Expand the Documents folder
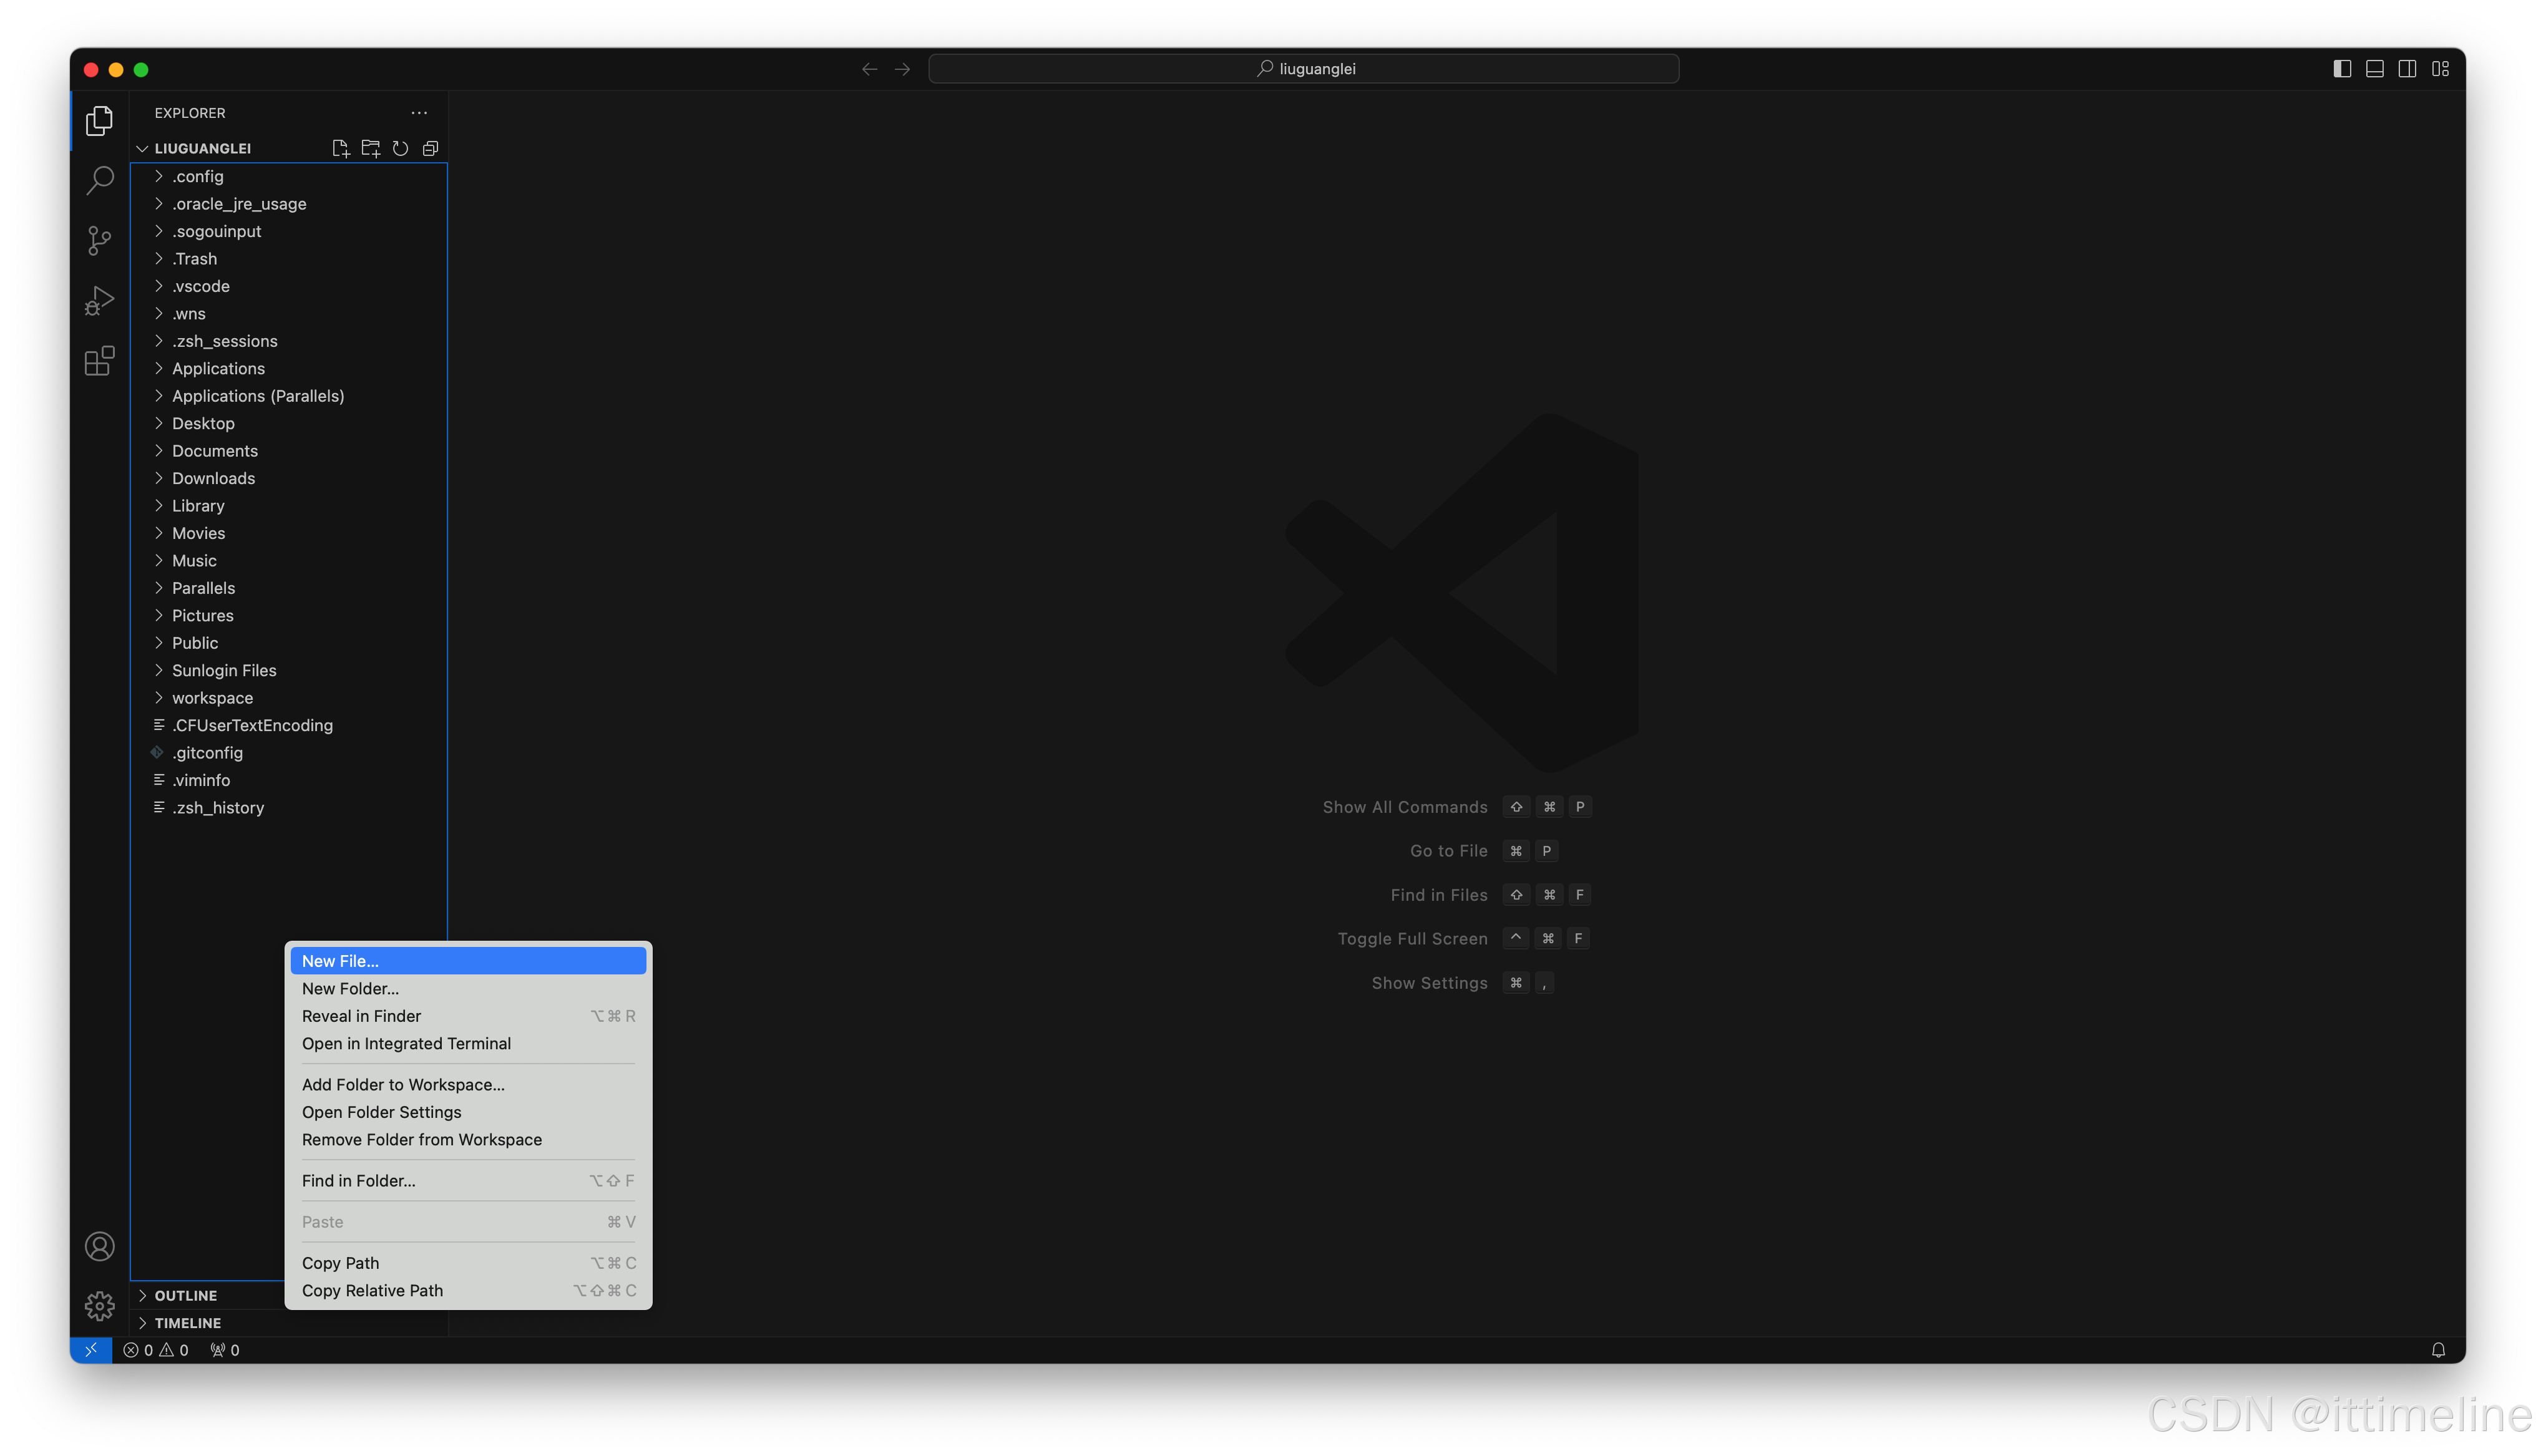 click(214, 451)
